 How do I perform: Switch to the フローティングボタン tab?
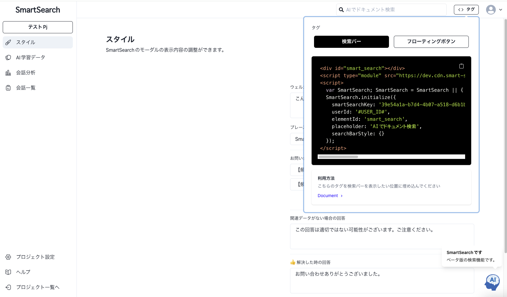click(431, 42)
